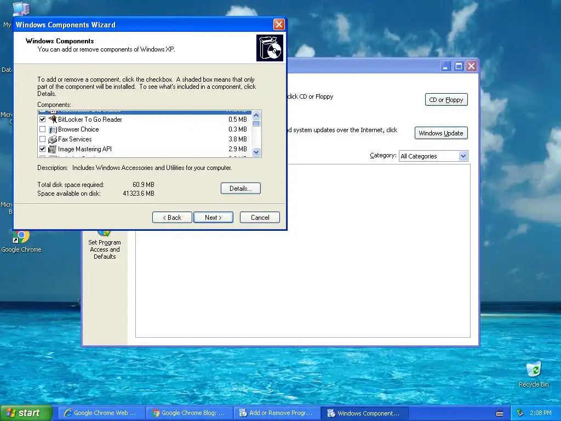Maximize the Add or Remove Programs window
Image resolution: width=561 pixels, height=421 pixels.
tap(459, 66)
